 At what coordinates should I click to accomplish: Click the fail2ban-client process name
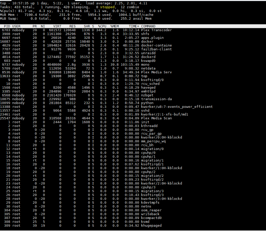[x=156, y=49]
